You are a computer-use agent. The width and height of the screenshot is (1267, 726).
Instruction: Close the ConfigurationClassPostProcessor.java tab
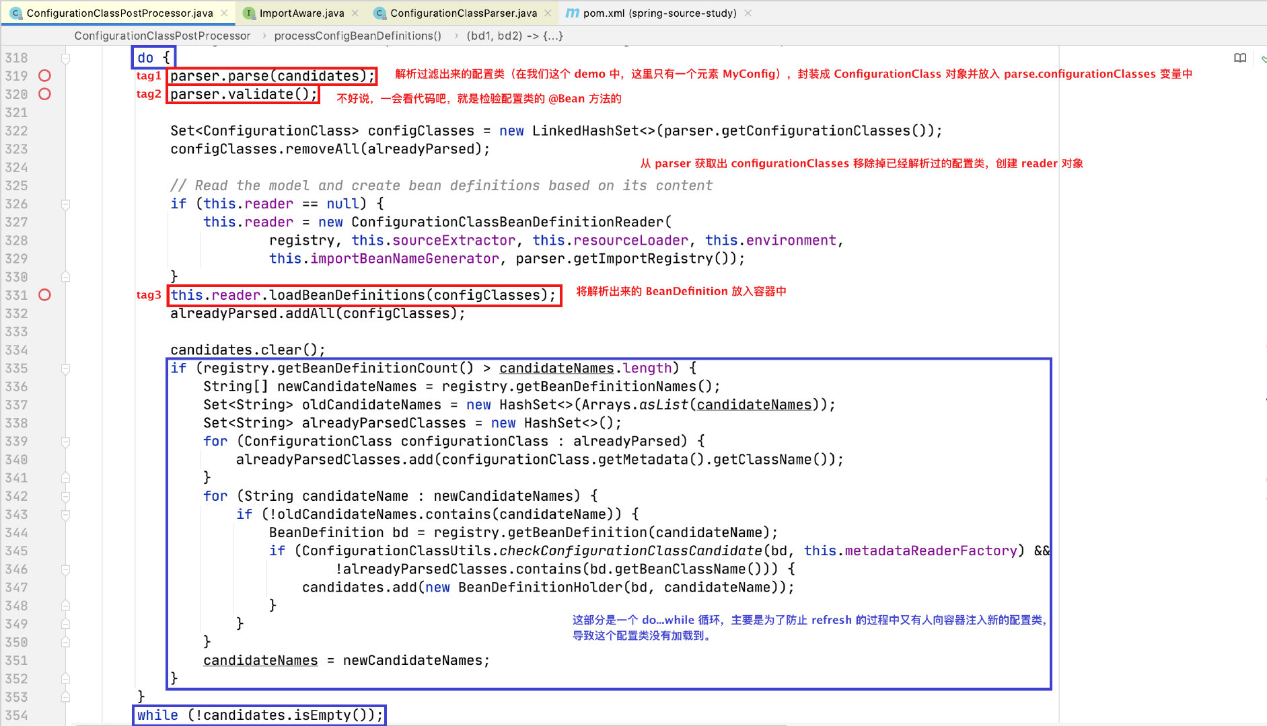tap(225, 13)
